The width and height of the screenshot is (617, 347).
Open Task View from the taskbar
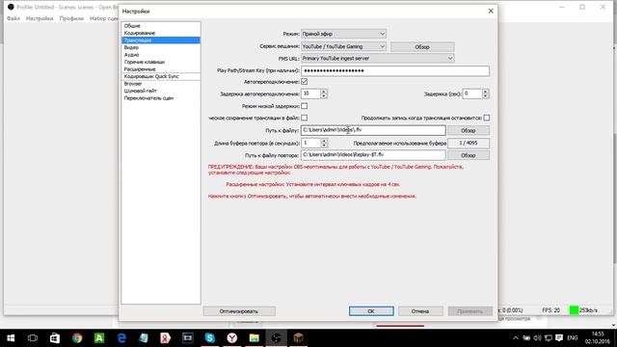(x=33, y=338)
